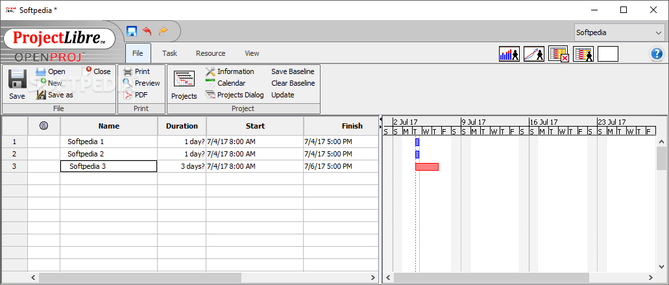Select the 3 days? duration cell

(182, 166)
